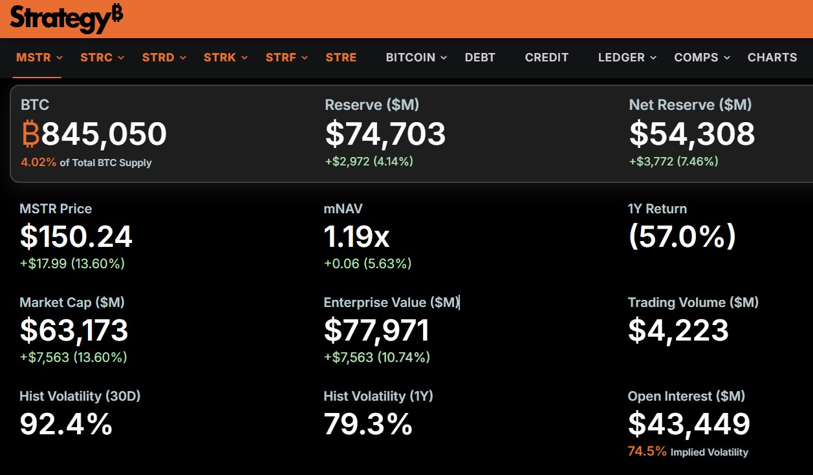This screenshot has width=813, height=475.
Task: Click the +$2,972 (4.14%) reserve change
Action: (x=369, y=162)
